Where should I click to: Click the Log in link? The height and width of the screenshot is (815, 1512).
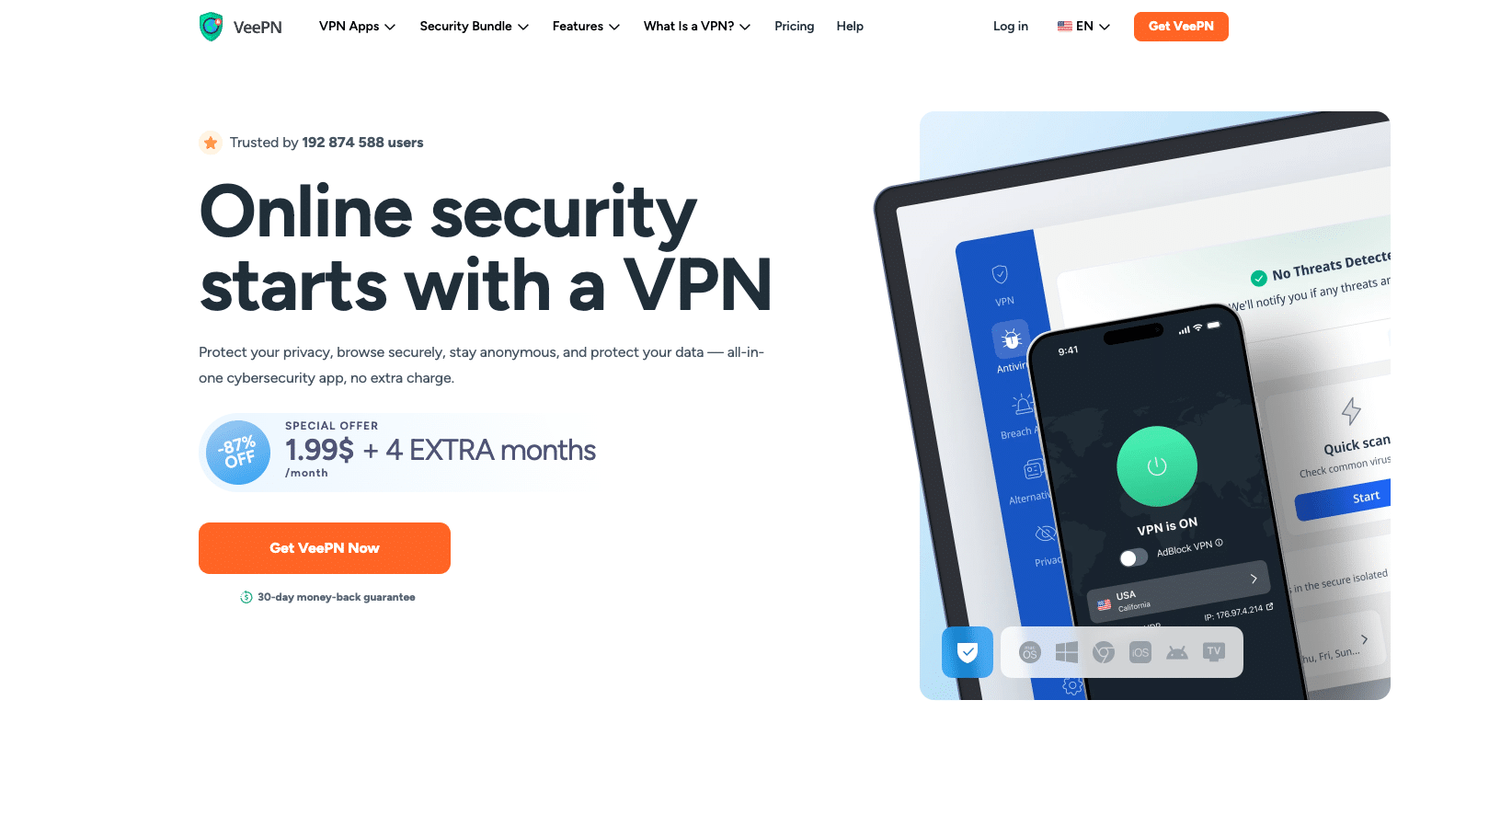tap(1010, 27)
